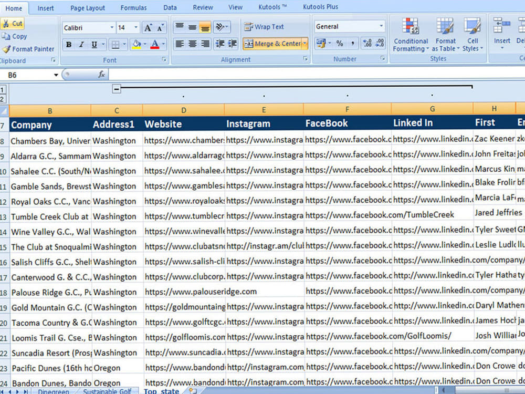525x394 pixels.
Task: Open the Alignment dialog launcher
Action: click(x=306, y=59)
